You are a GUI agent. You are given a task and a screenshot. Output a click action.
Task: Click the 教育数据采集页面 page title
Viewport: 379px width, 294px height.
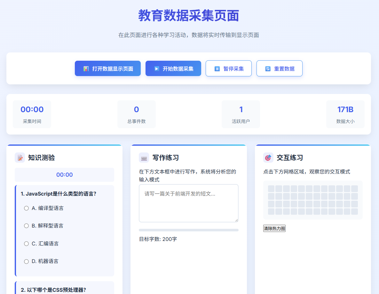click(189, 15)
